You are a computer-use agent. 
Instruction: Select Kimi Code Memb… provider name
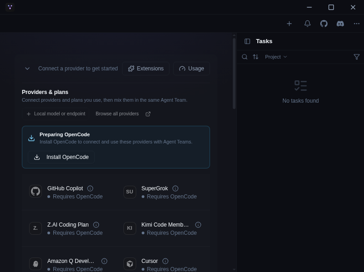[165, 225]
